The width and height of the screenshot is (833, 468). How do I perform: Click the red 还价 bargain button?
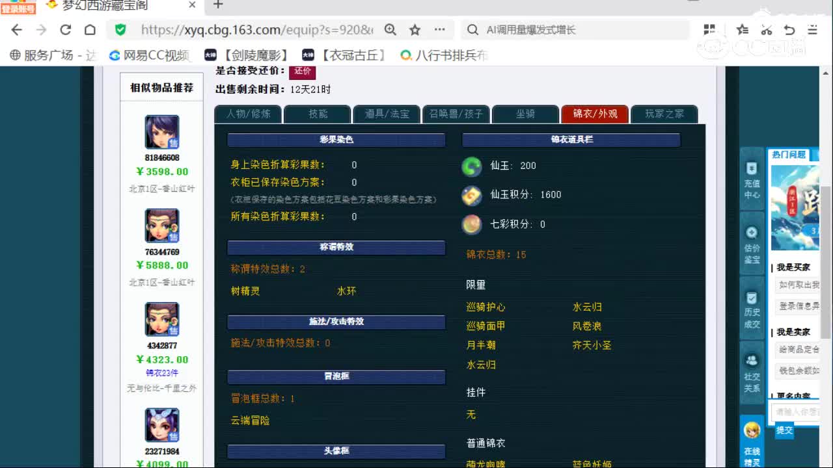click(301, 71)
